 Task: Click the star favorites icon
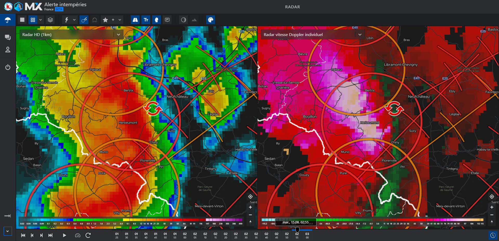click(x=105, y=20)
